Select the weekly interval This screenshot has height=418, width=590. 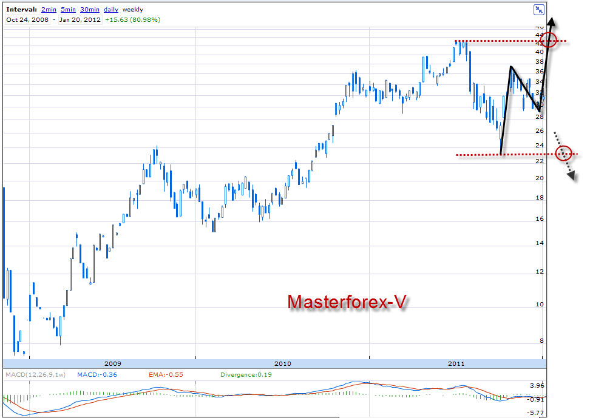(x=133, y=10)
